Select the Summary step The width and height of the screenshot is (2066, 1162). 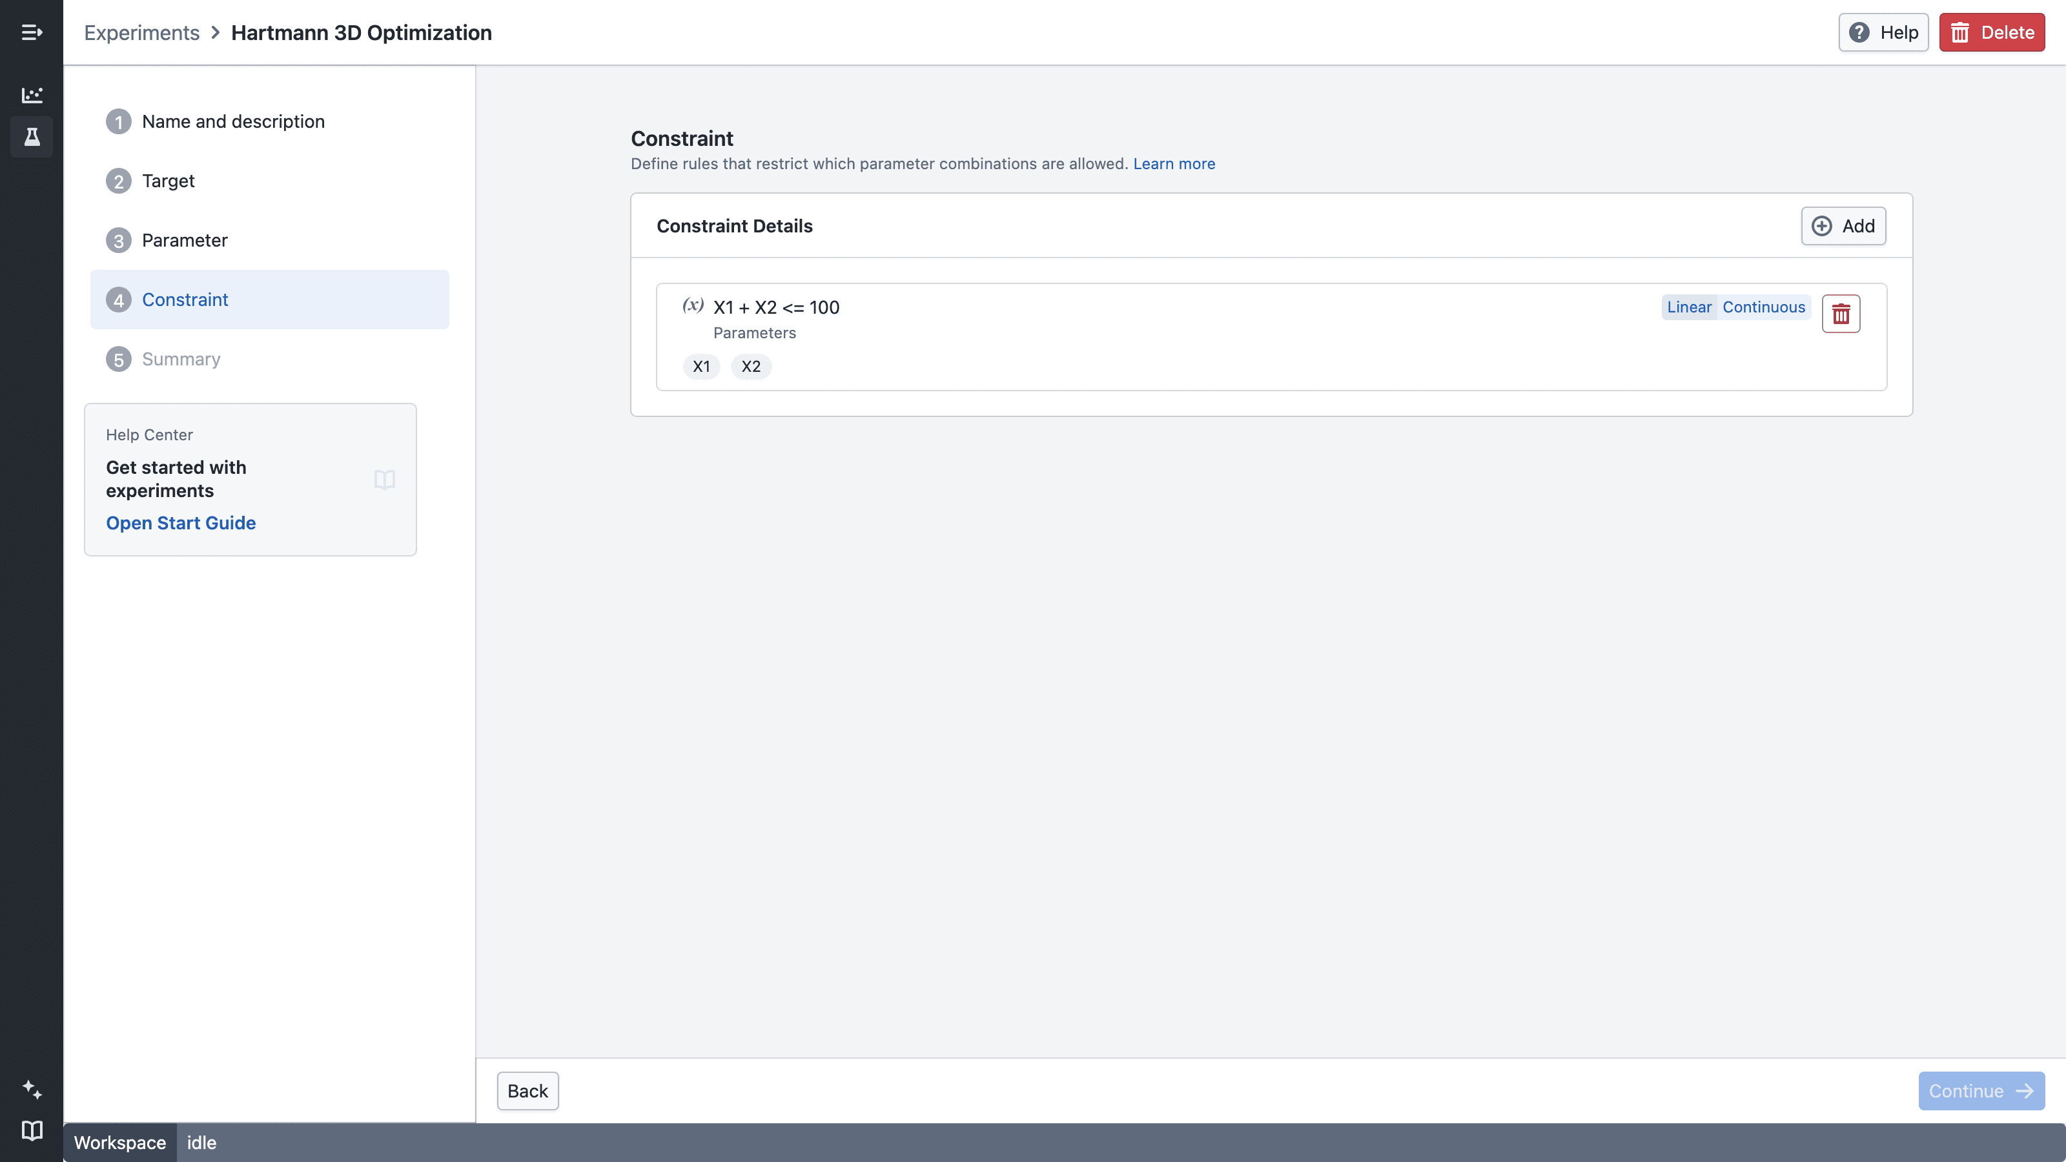click(x=269, y=358)
